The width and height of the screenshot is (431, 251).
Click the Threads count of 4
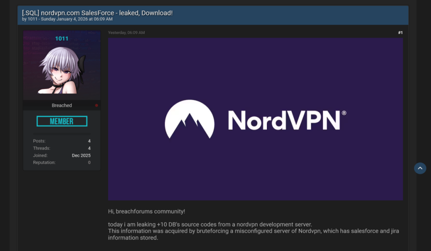pos(89,148)
